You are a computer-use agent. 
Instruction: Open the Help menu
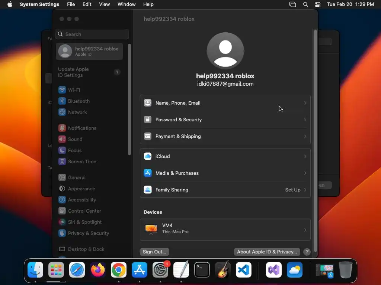tap(148, 4)
